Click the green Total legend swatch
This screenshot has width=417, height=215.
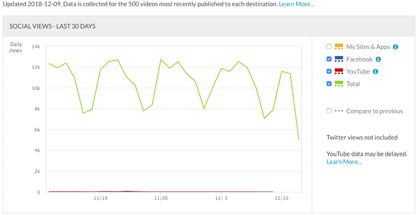pyautogui.click(x=339, y=84)
